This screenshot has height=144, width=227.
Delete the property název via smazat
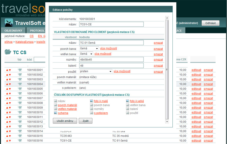click(x=158, y=43)
